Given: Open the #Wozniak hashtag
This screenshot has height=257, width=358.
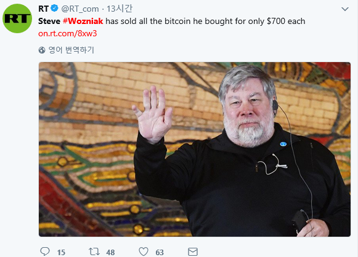Looking at the screenshot, I should coord(83,21).
